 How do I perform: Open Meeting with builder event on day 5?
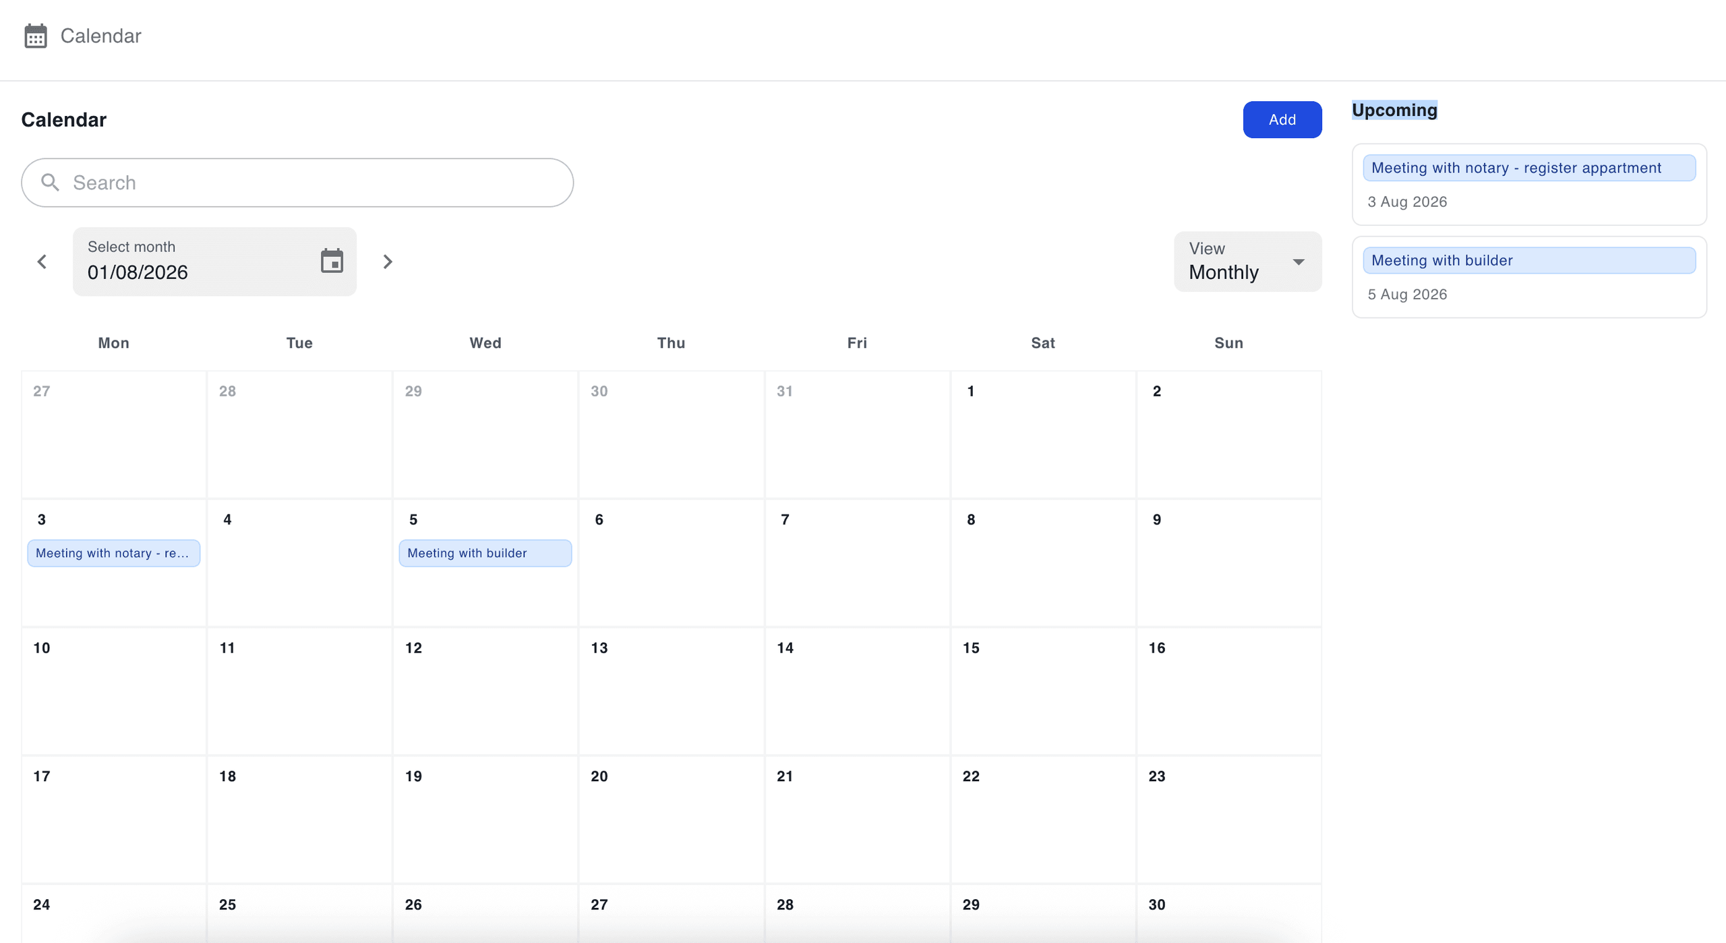click(485, 553)
